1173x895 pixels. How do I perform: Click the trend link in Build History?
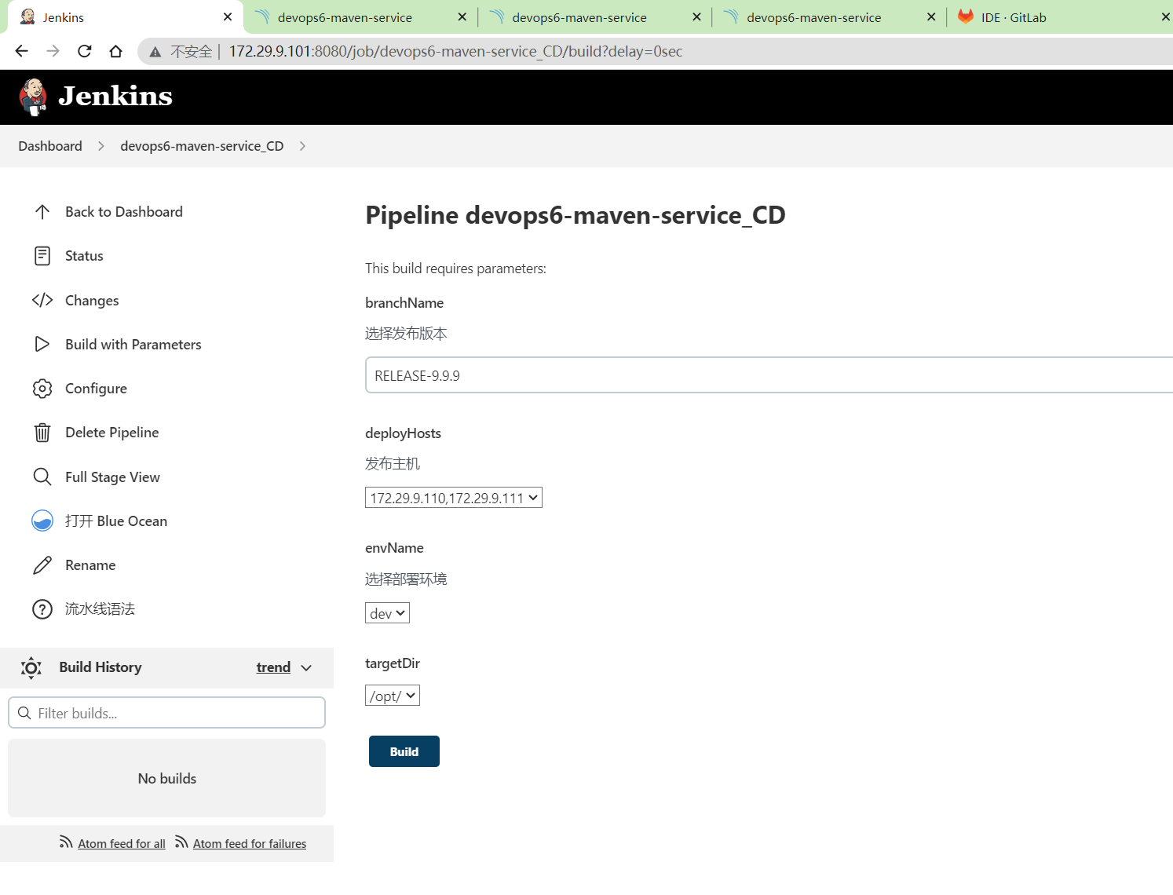(273, 667)
